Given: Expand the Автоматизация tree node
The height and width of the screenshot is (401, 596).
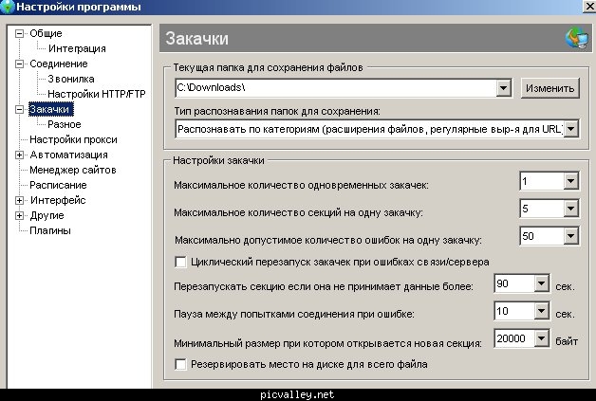Looking at the screenshot, I should coord(19,155).
